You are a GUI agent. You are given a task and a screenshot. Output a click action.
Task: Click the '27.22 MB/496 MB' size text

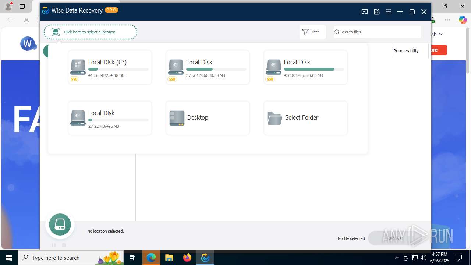104,126
